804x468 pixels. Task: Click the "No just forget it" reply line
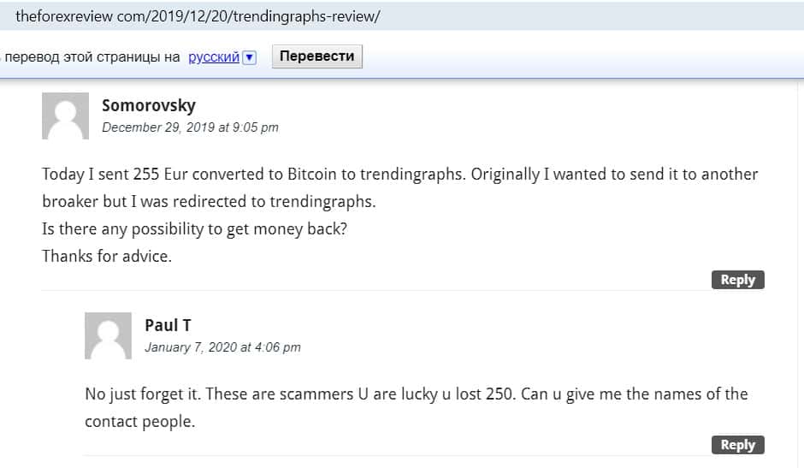416,394
